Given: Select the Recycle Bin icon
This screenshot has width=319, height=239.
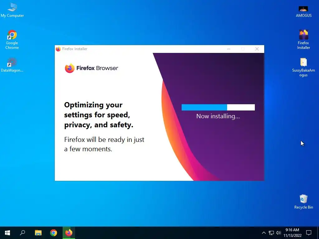Looking at the screenshot, I should point(303,202).
